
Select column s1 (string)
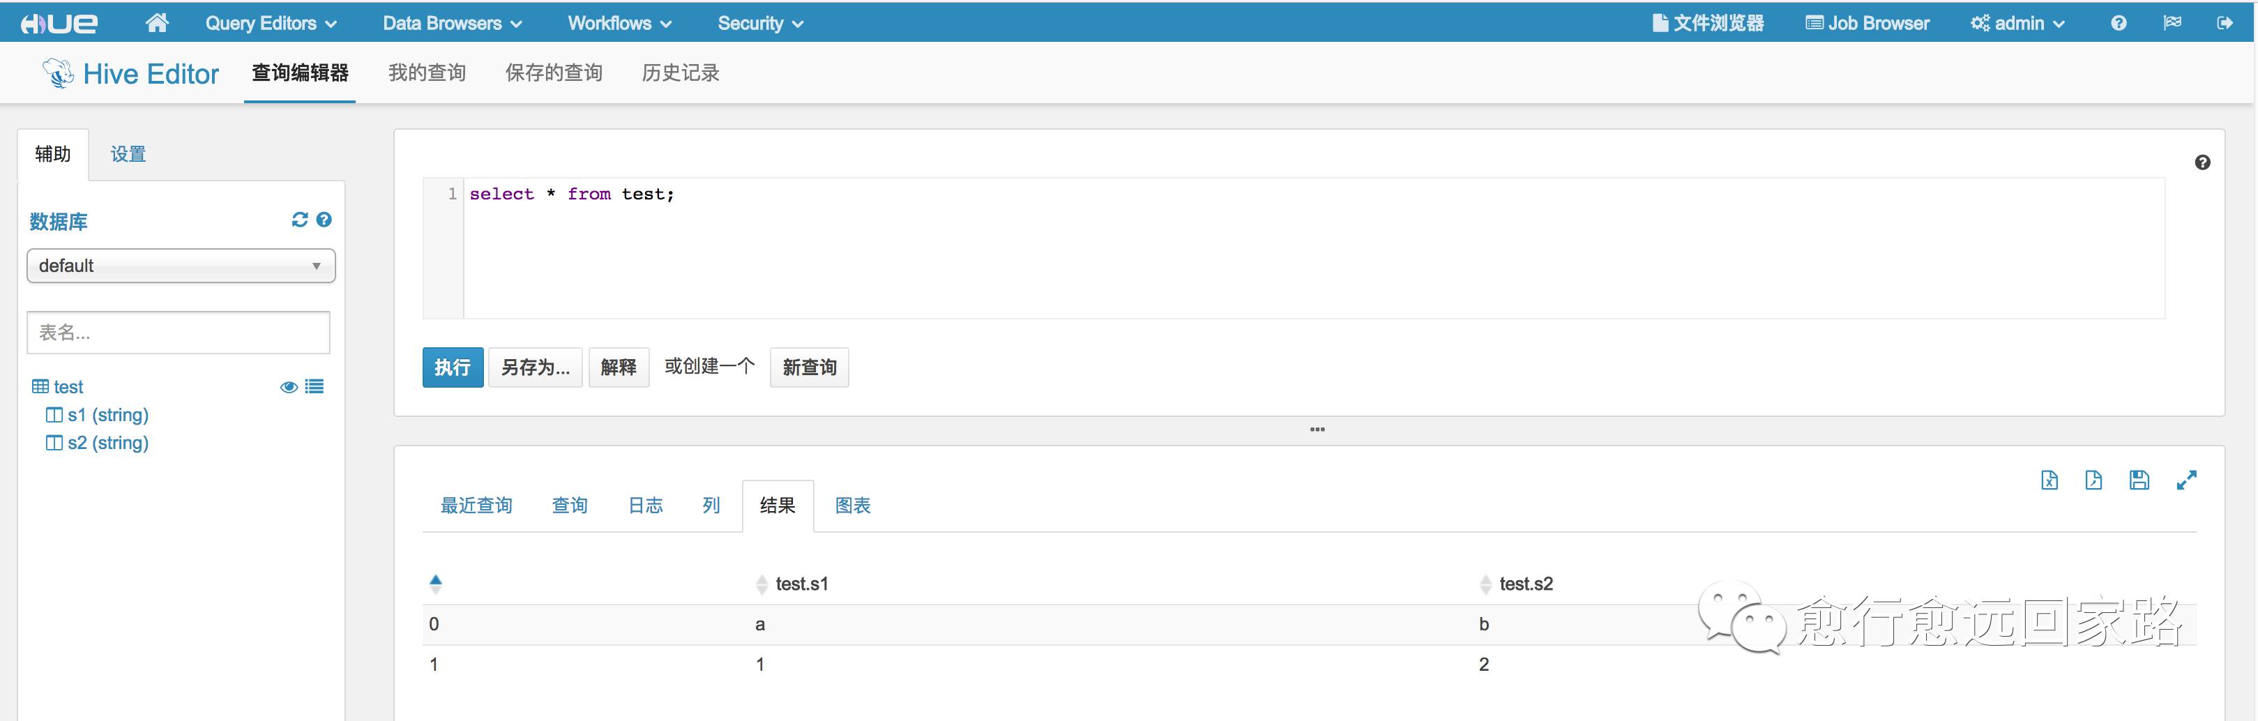click(108, 414)
